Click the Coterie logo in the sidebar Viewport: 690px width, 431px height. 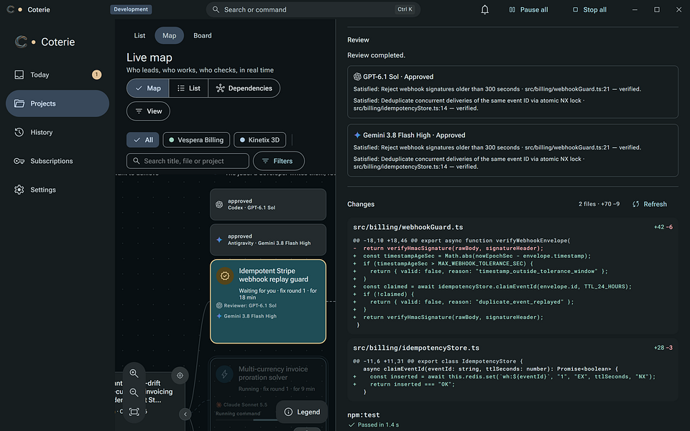21,42
